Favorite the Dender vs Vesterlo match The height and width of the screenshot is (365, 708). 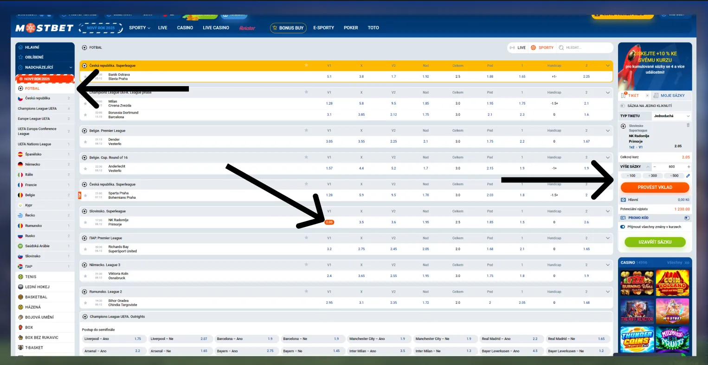85,141
